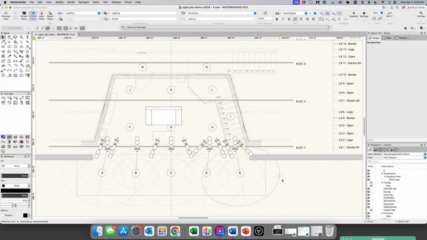
Task: Open the Wireframe render mode dropdown
Action: (x=222, y=13)
